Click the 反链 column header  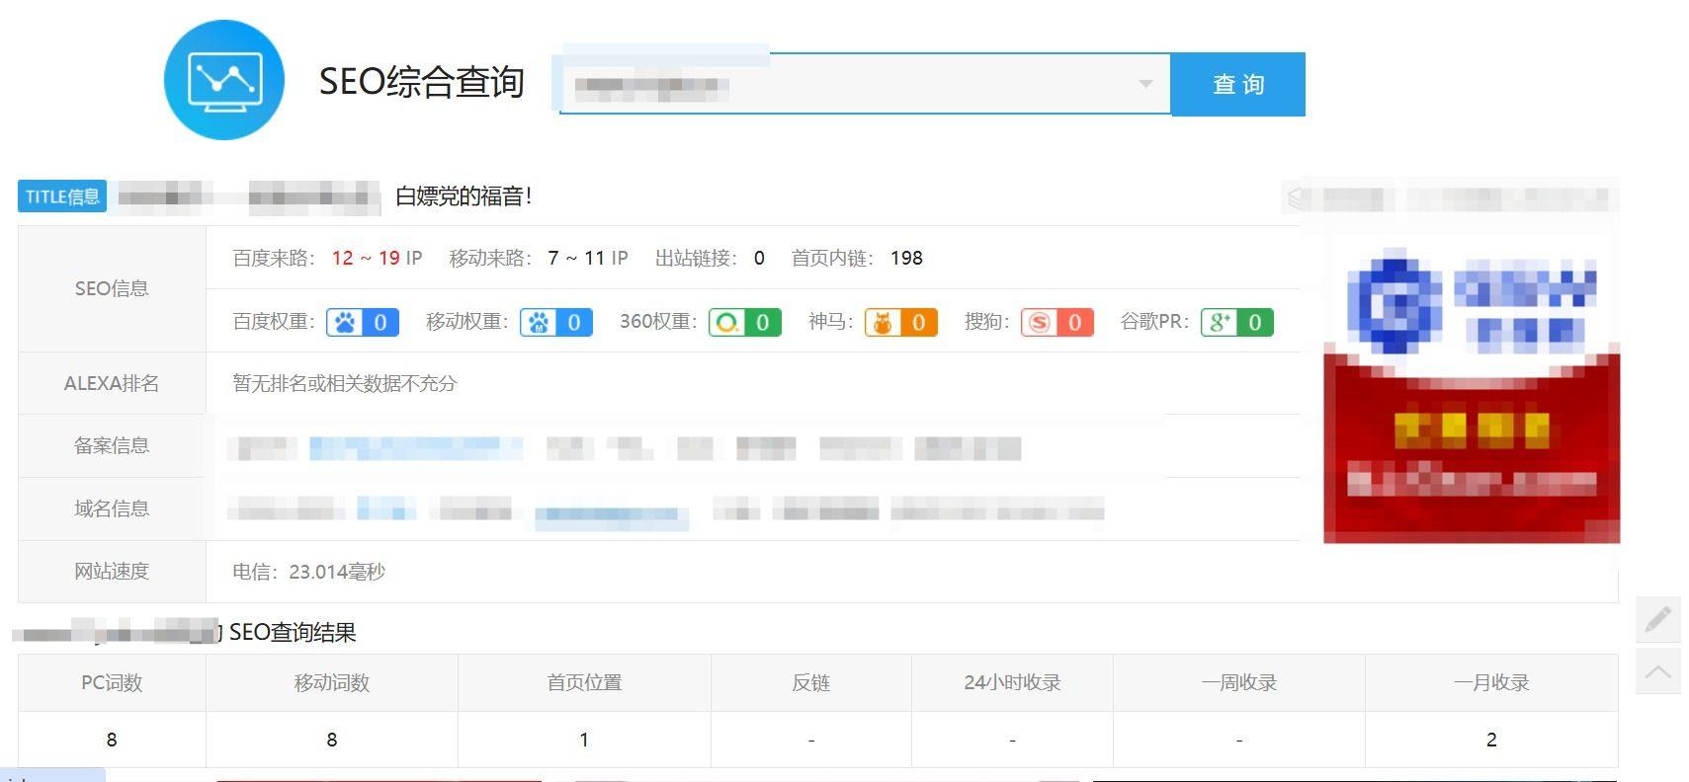coord(811,682)
